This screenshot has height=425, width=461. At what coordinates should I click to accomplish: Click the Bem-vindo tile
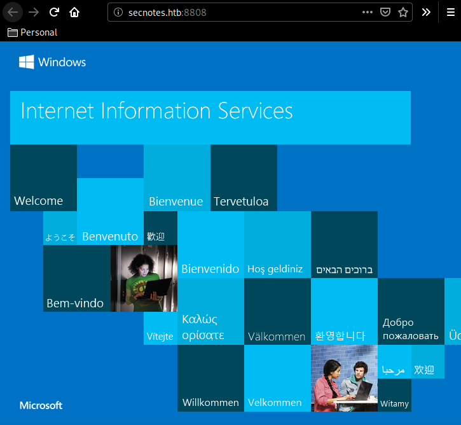point(77,278)
